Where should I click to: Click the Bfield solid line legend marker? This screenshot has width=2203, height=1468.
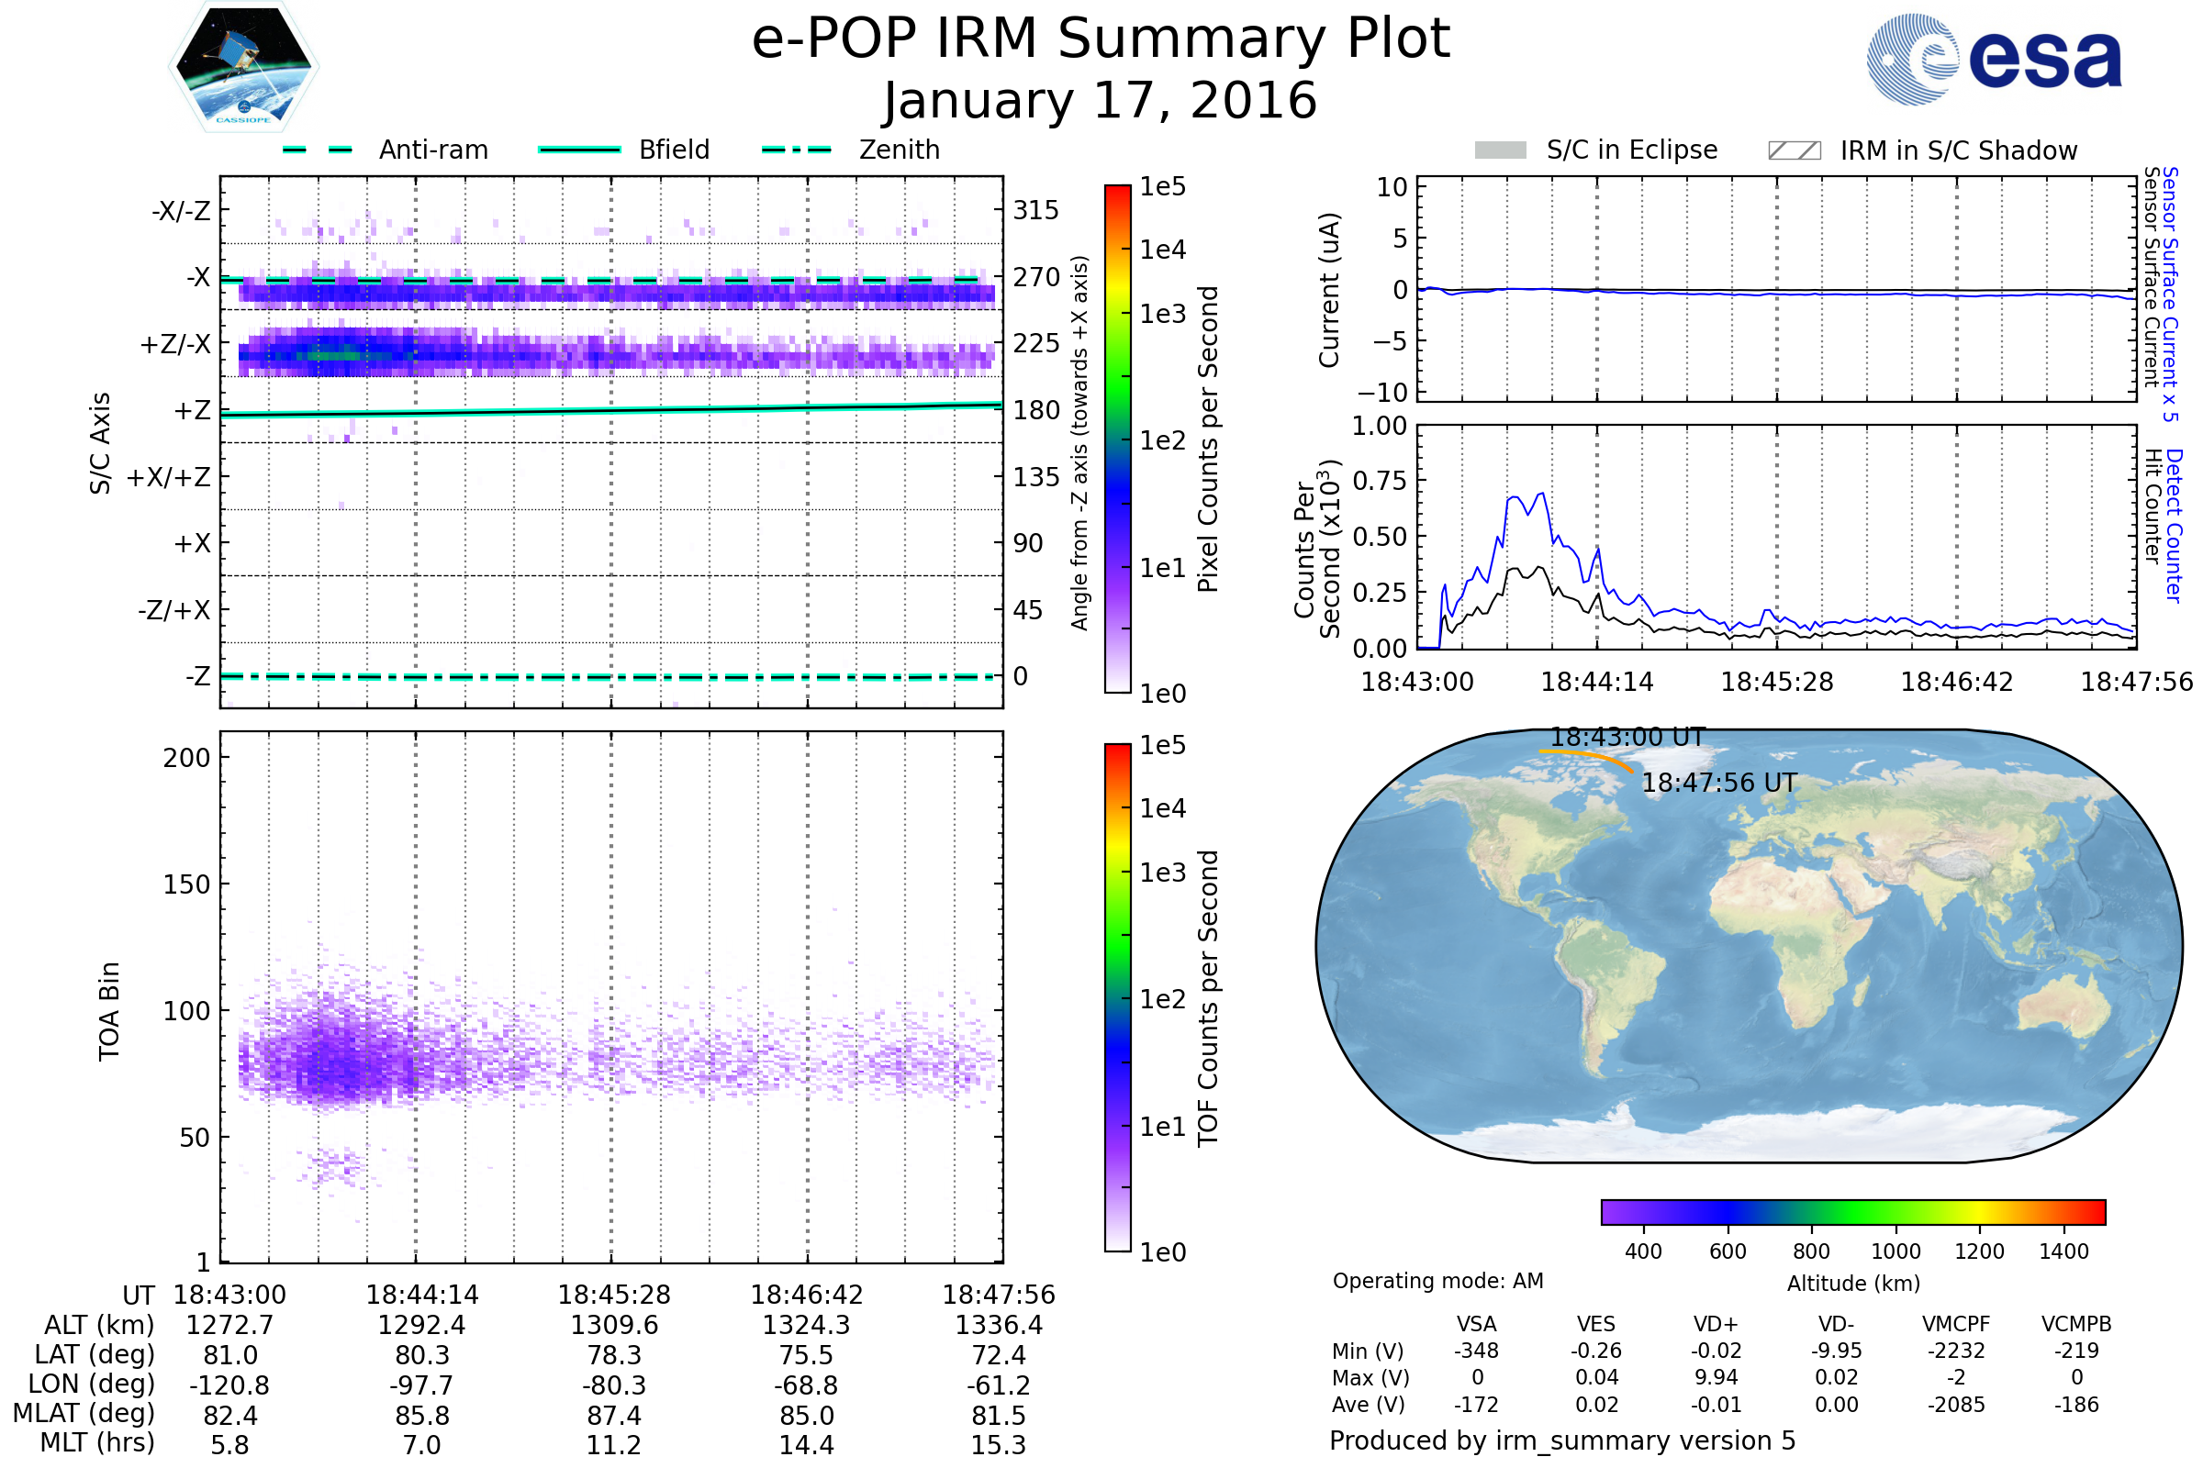coord(579,150)
